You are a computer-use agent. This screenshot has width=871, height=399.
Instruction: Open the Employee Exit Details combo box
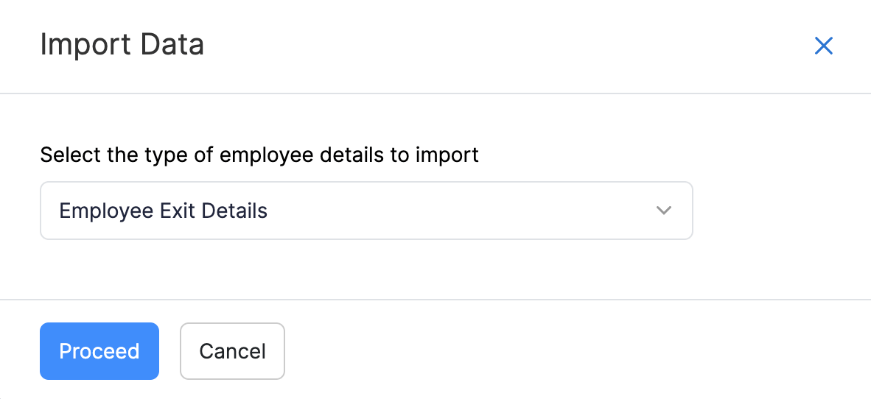click(x=366, y=211)
